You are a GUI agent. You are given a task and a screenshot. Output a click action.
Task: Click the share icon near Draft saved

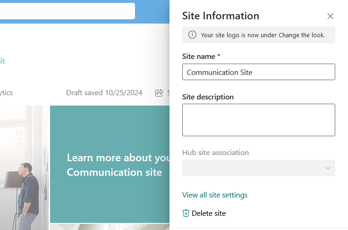tap(159, 93)
